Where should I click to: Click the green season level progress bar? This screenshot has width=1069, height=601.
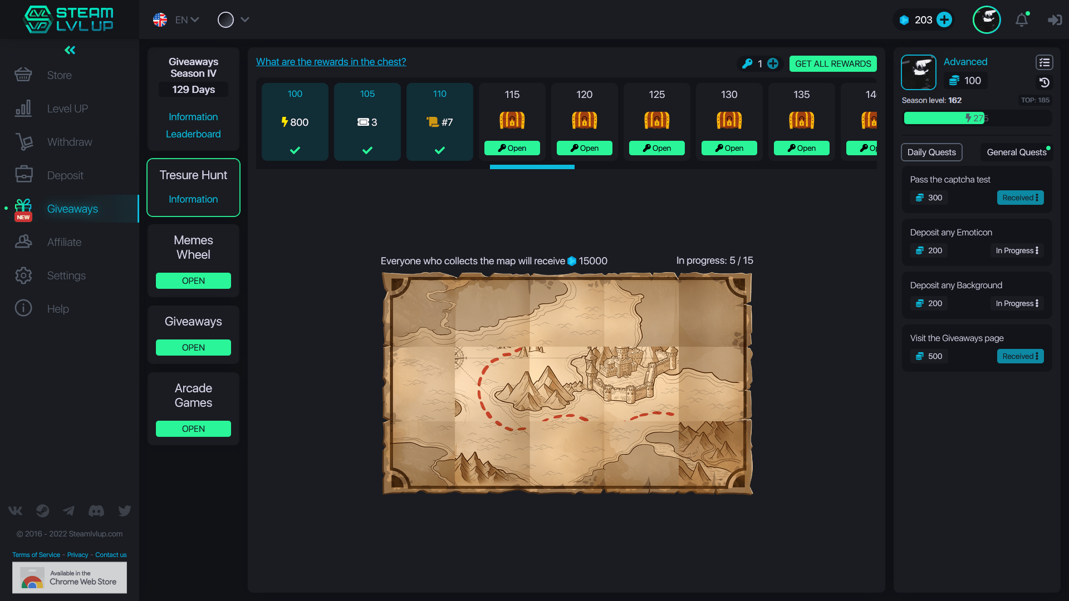(975, 118)
